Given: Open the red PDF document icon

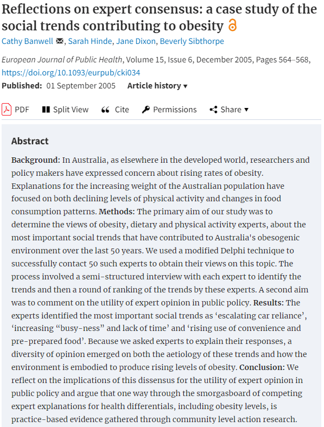Looking at the screenshot, I should click(7, 110).
